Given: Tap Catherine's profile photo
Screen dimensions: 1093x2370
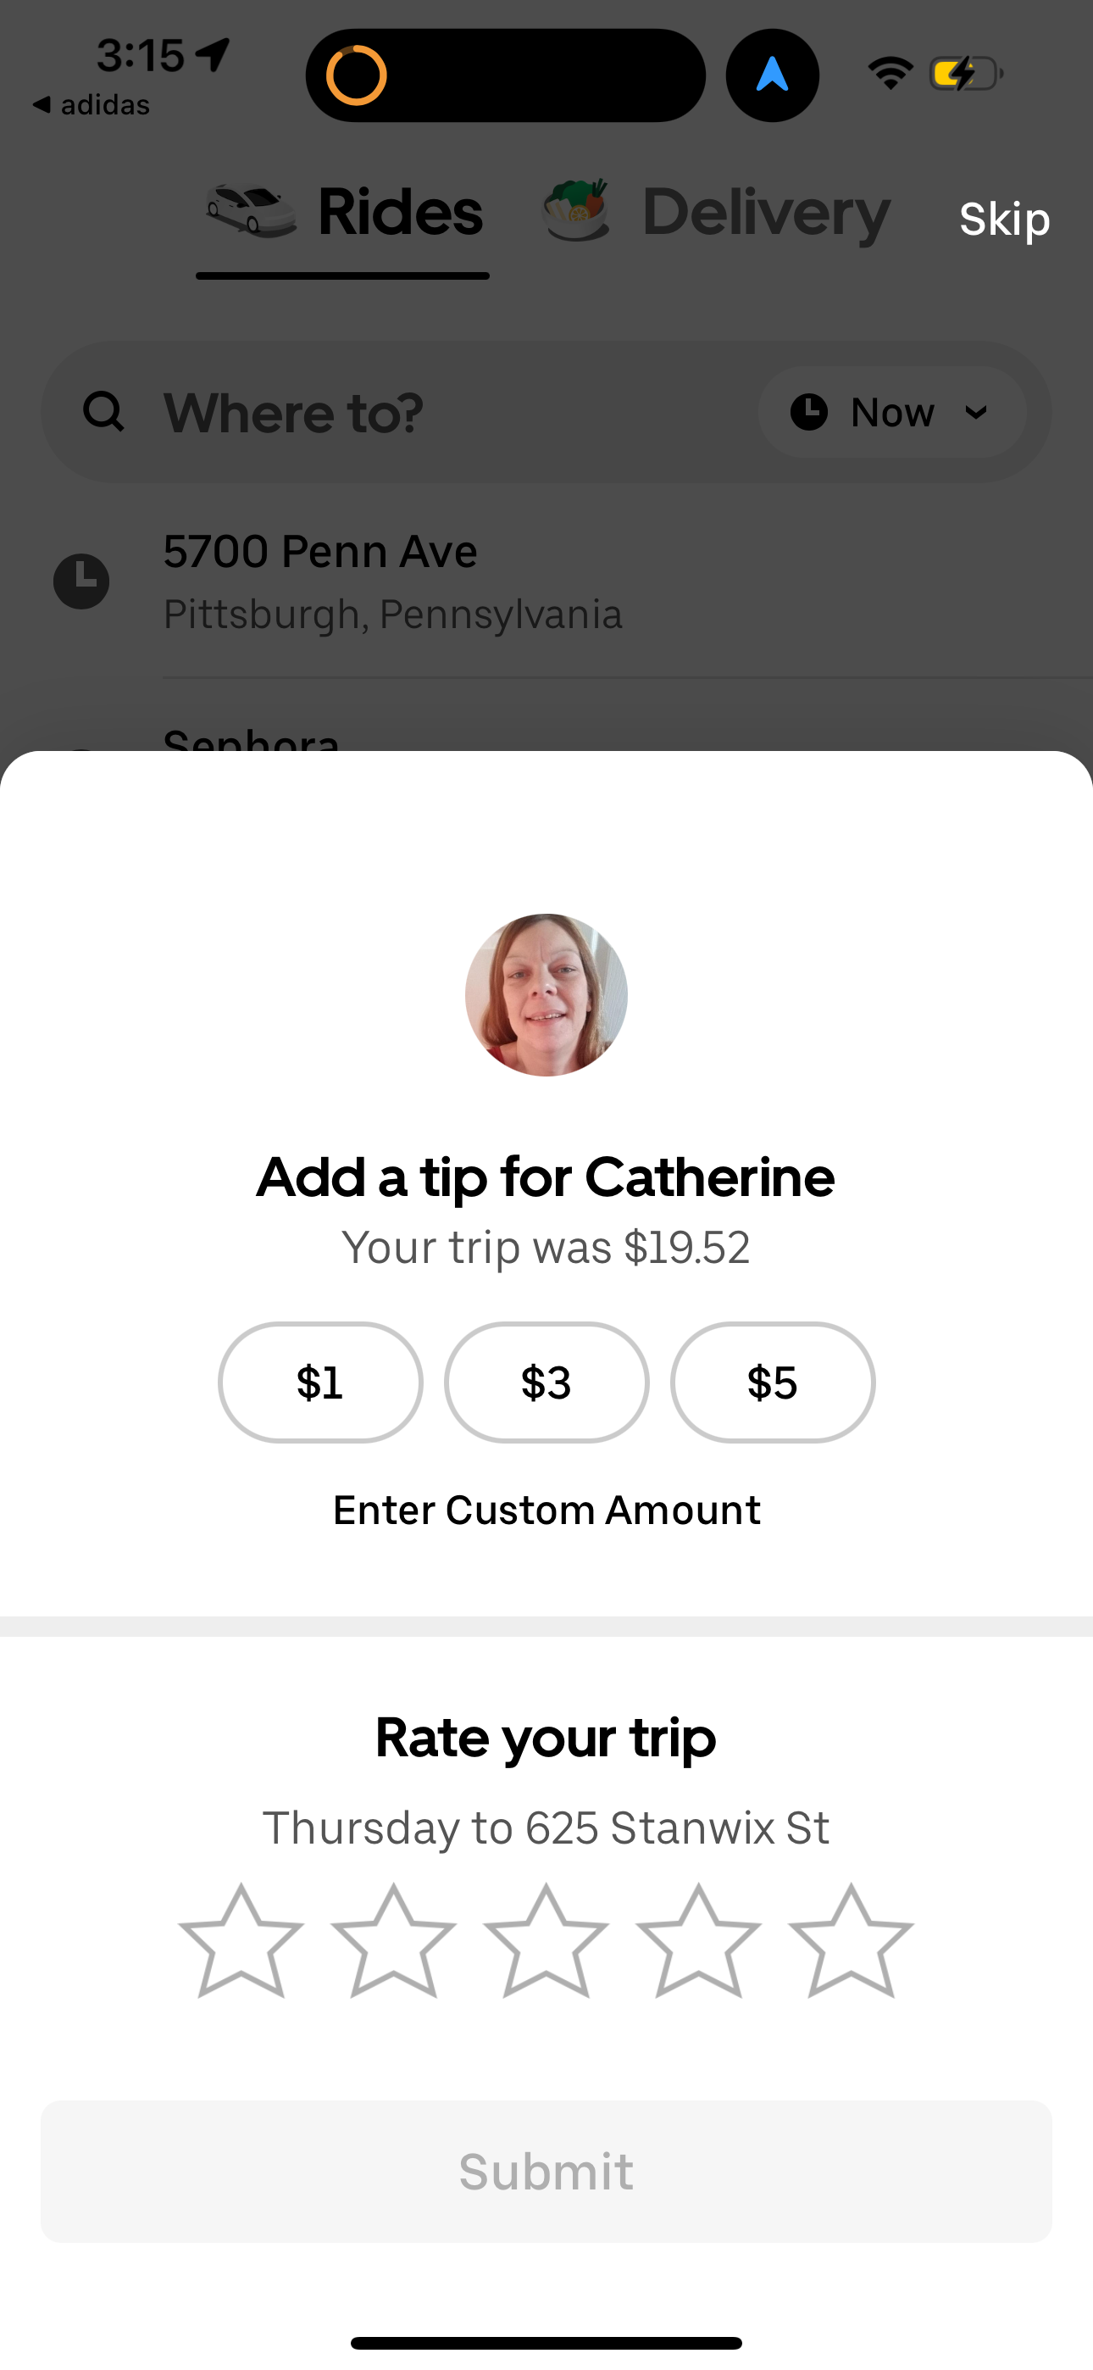Looking at the screenshot, I should point(546,994).
